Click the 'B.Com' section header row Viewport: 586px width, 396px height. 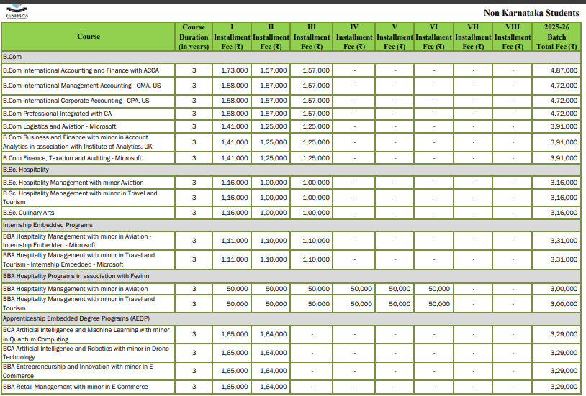[x=12, y=55]
